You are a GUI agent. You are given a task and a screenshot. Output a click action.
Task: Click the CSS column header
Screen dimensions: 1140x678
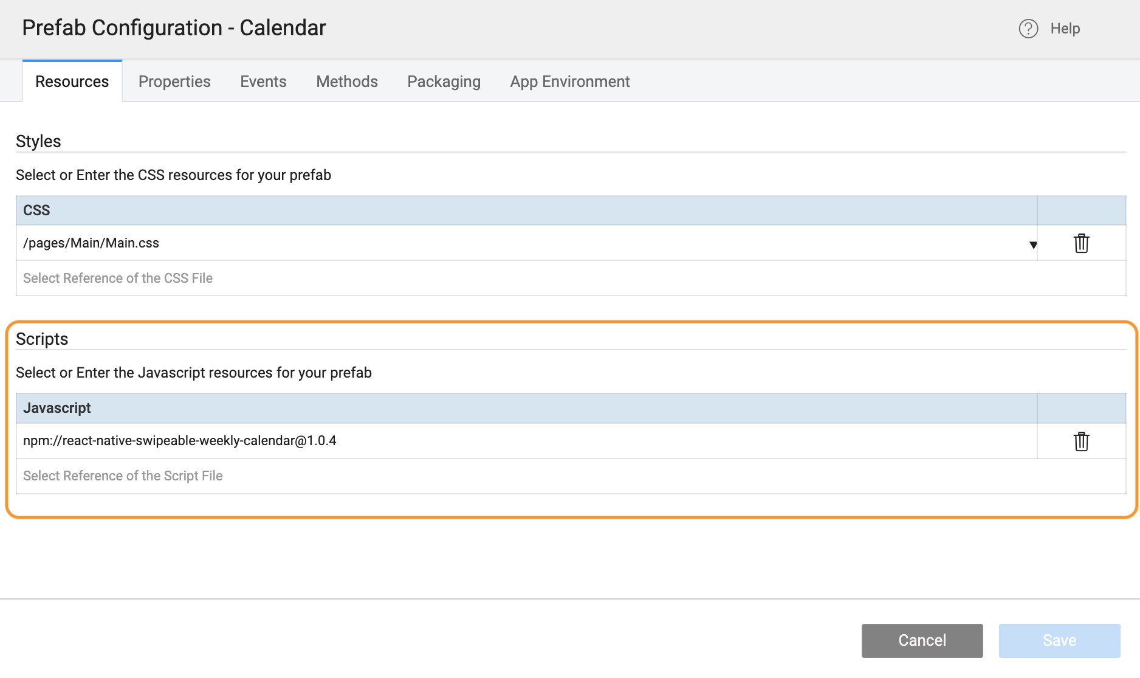(x=36, y=210)
